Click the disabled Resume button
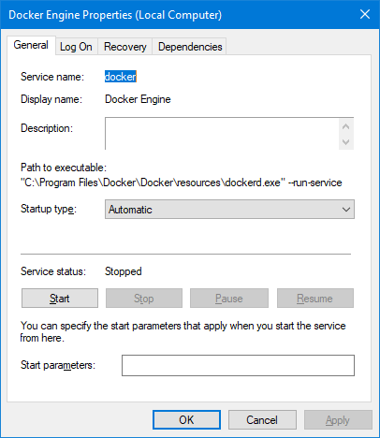Image resolution: width=380 pixels, height=438 pixels. click(x=315, y=299)
